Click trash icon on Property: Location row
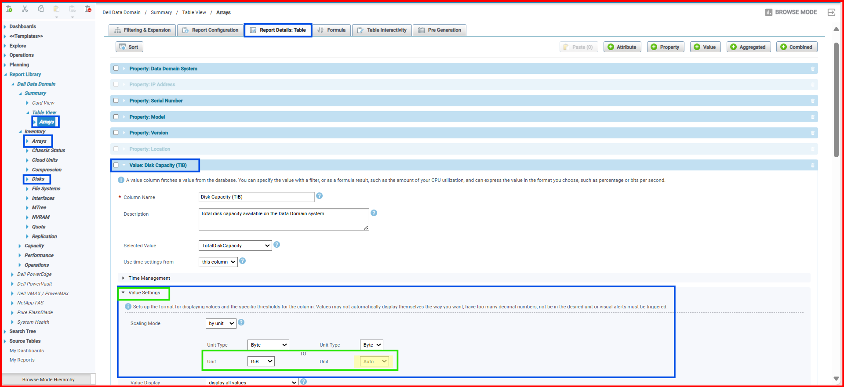844x387 pixels. [x=812, y=149]
